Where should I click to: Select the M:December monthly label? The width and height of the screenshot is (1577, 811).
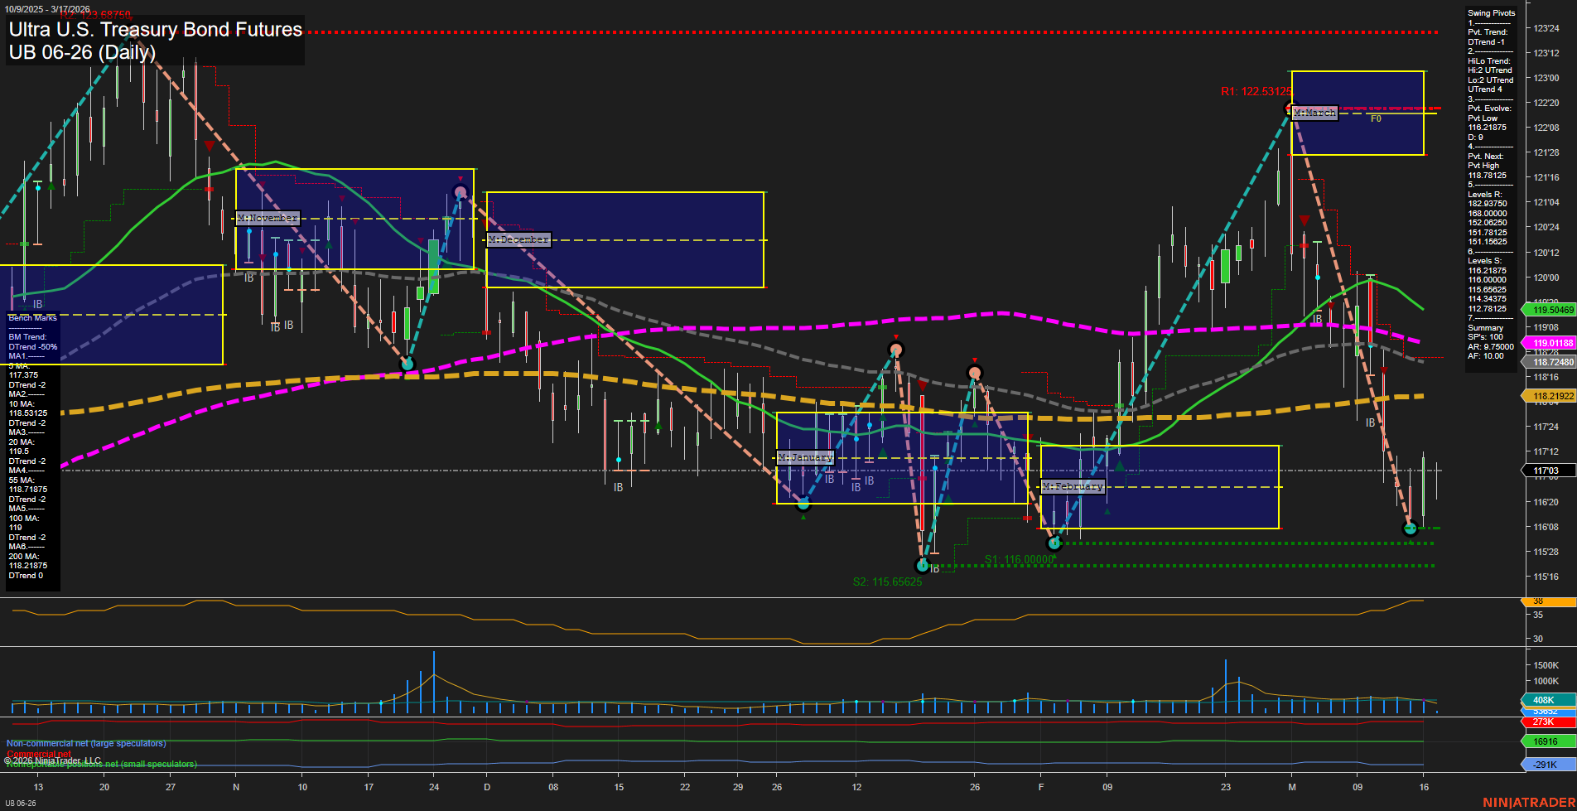[518, 239]
